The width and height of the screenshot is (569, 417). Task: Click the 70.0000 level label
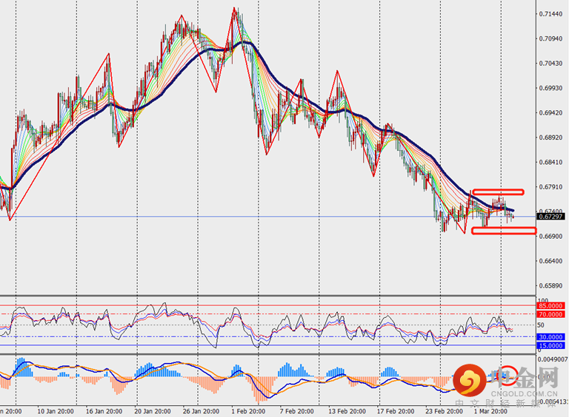pos(552,313)
